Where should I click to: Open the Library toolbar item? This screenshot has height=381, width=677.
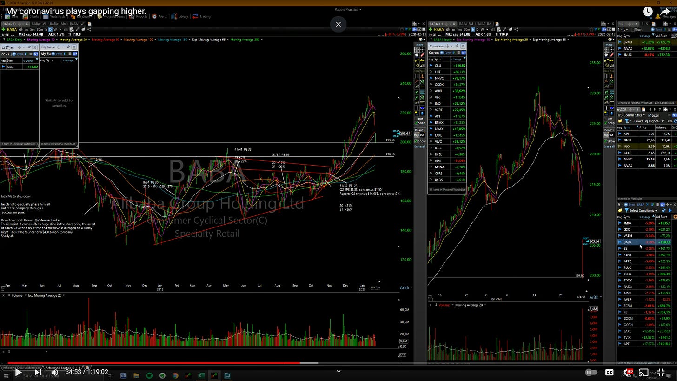[x=179, y=16]
